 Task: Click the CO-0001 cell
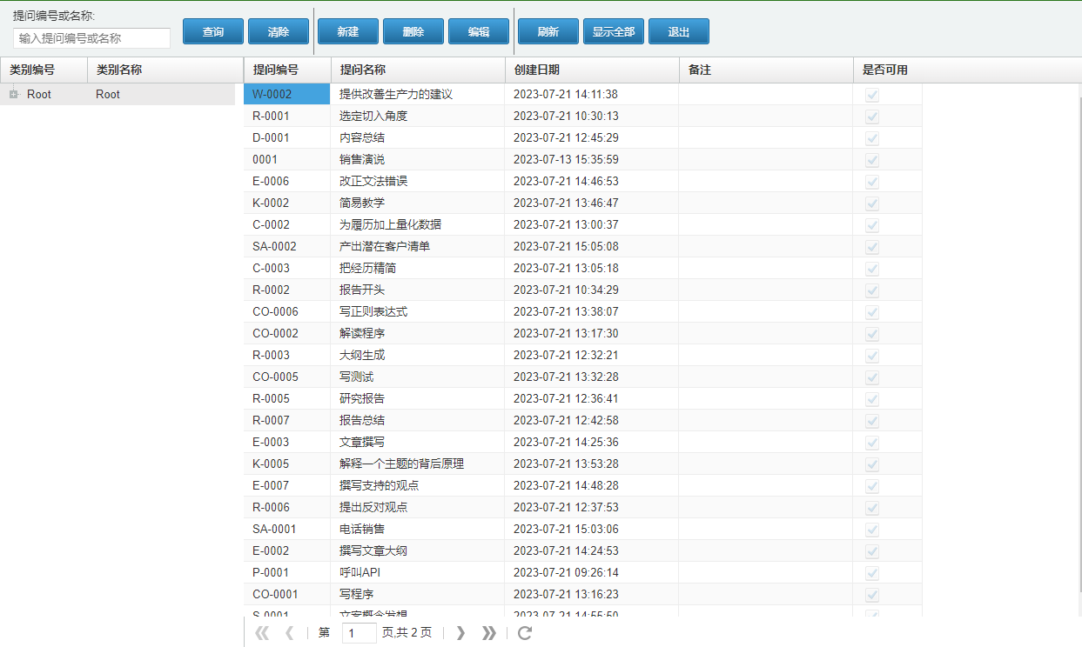pos(287,594)
